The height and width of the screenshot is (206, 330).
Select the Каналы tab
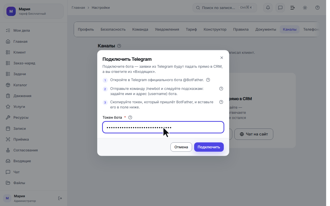[x=290, y=29]
